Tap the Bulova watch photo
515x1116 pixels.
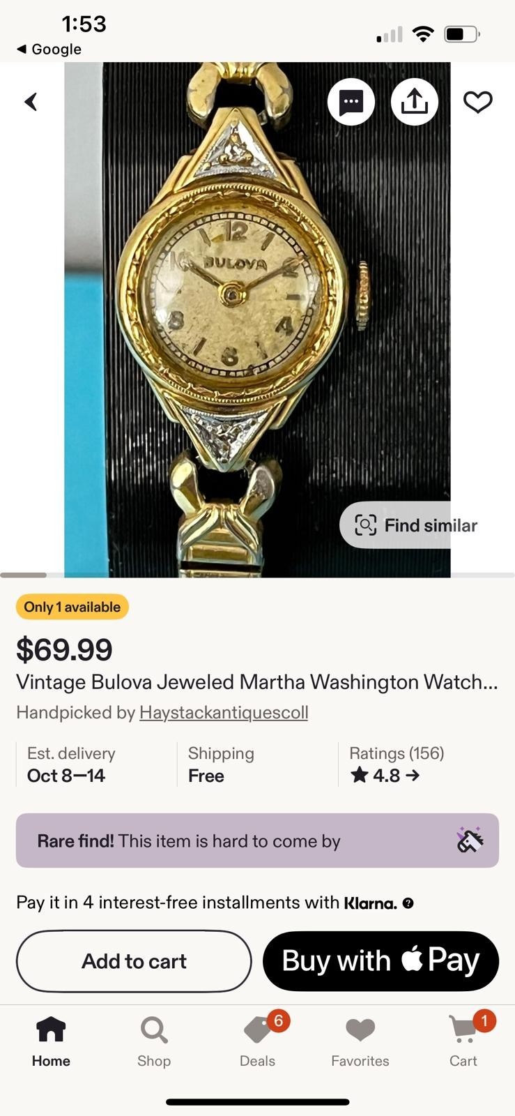coord(257,319)
